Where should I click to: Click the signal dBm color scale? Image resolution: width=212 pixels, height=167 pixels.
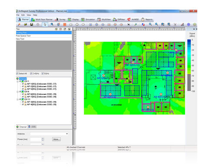pos(189,65)
